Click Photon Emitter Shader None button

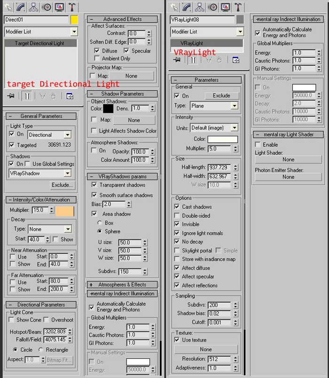(288, 177)
